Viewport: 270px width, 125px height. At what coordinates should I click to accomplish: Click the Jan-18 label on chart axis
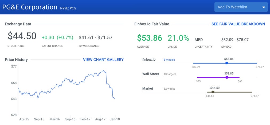pos(115,119)
